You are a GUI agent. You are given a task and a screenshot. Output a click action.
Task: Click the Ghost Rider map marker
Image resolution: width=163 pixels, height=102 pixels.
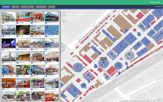point(103,62)
